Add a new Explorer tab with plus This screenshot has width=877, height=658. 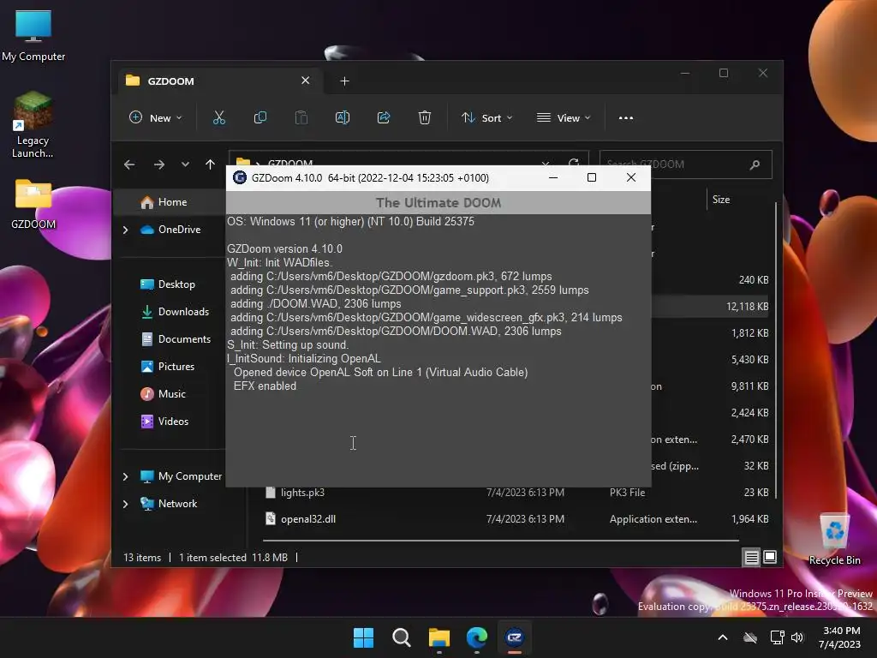[x=344, y=81]
